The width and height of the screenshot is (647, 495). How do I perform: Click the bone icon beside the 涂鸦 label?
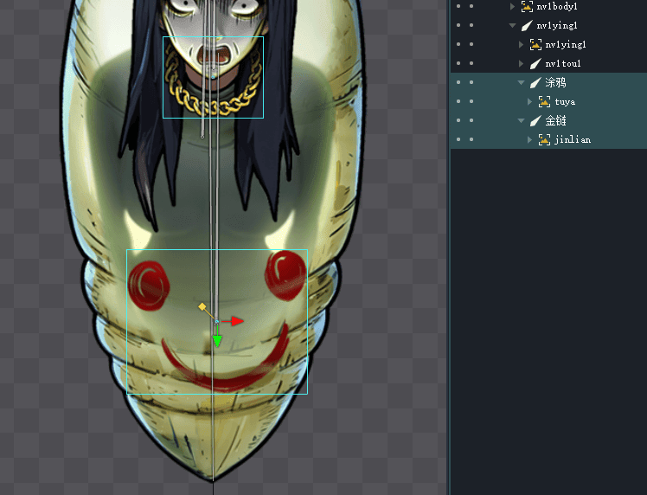535,83
